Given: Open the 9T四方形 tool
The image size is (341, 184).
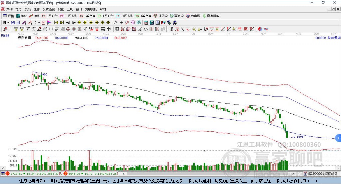Looking at the screenshot, I should pos(125,16).
